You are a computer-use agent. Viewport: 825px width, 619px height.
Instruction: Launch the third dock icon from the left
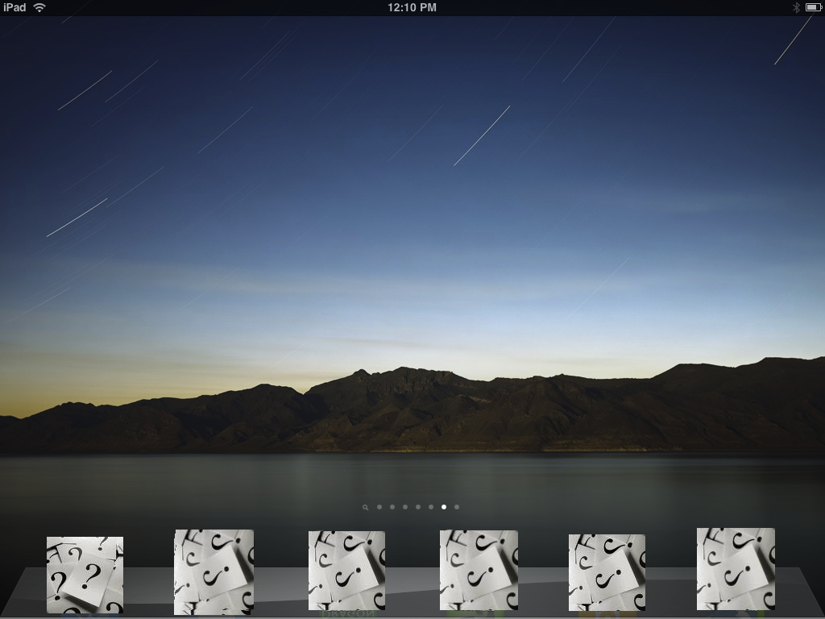pyautogui.click(x=346, y=571)
